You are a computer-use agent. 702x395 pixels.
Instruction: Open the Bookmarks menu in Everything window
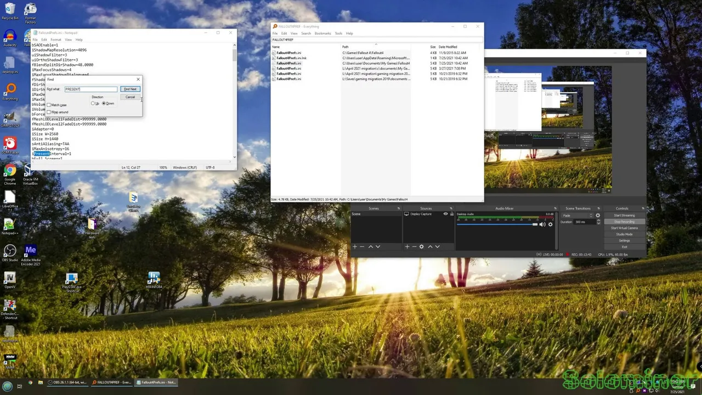pyautogui.click(x=323, y=33)
